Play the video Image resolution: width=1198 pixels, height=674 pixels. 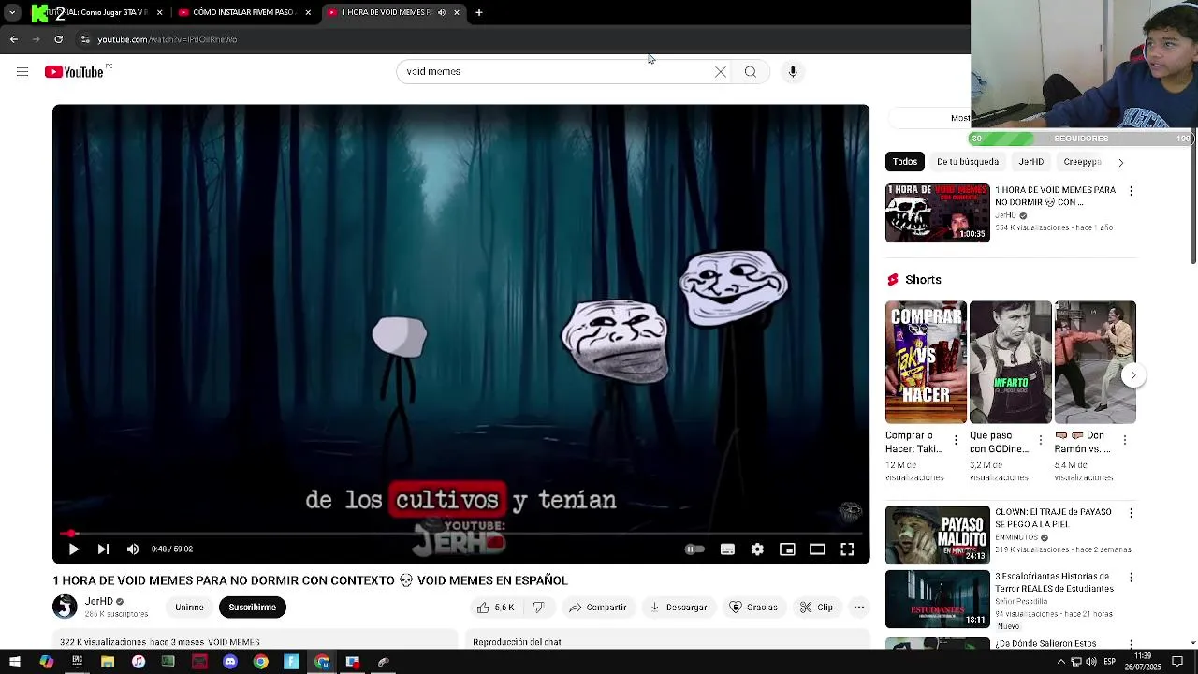74,549
